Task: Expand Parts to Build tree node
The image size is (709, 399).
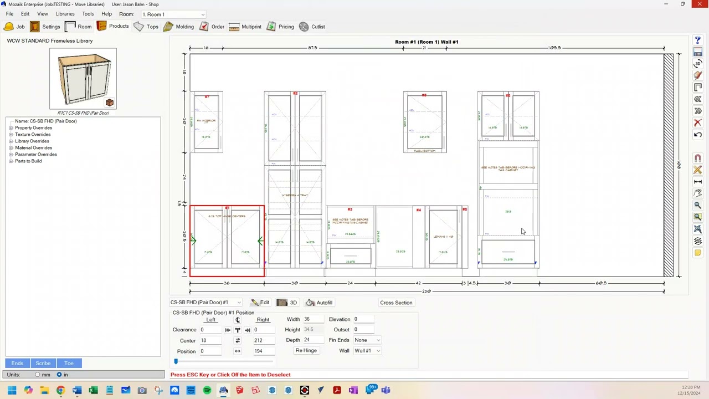Action: coord(11,161)
